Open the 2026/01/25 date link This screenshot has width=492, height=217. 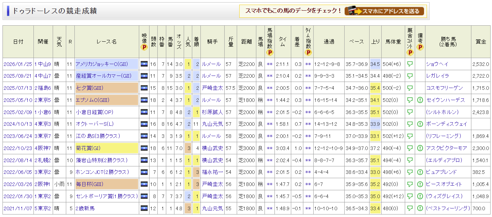click(x=18, y=64)
